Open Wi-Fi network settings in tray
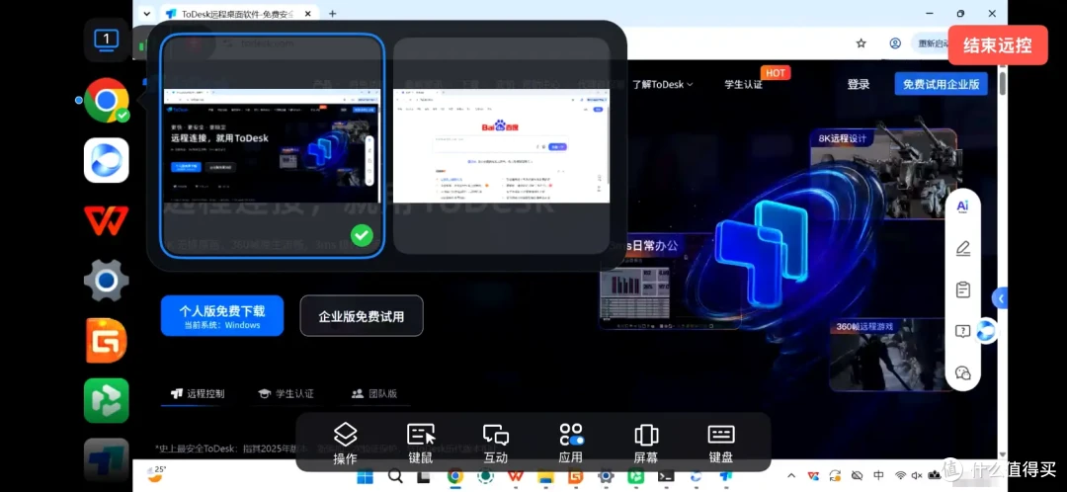1067x492 pixels. 900,475
